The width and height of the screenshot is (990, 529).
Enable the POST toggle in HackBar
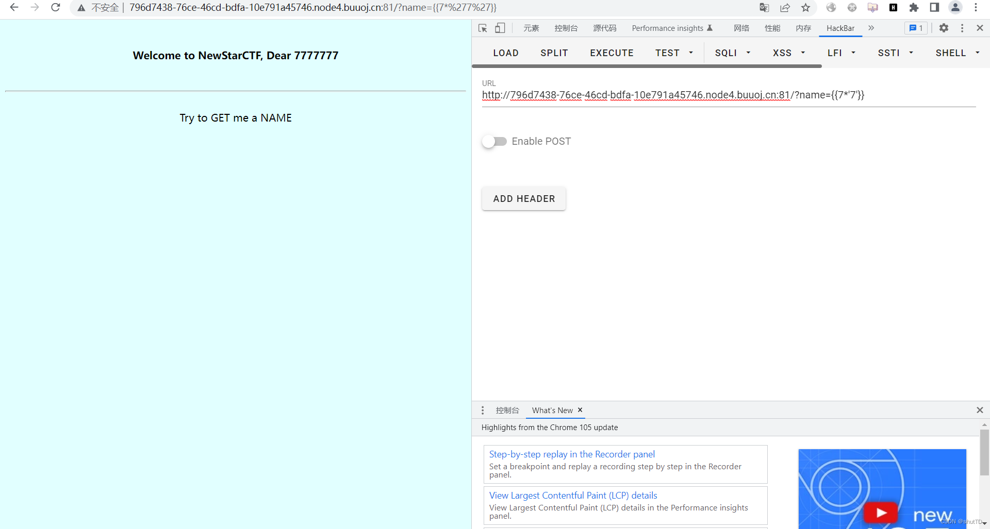[x=494, y=141]
